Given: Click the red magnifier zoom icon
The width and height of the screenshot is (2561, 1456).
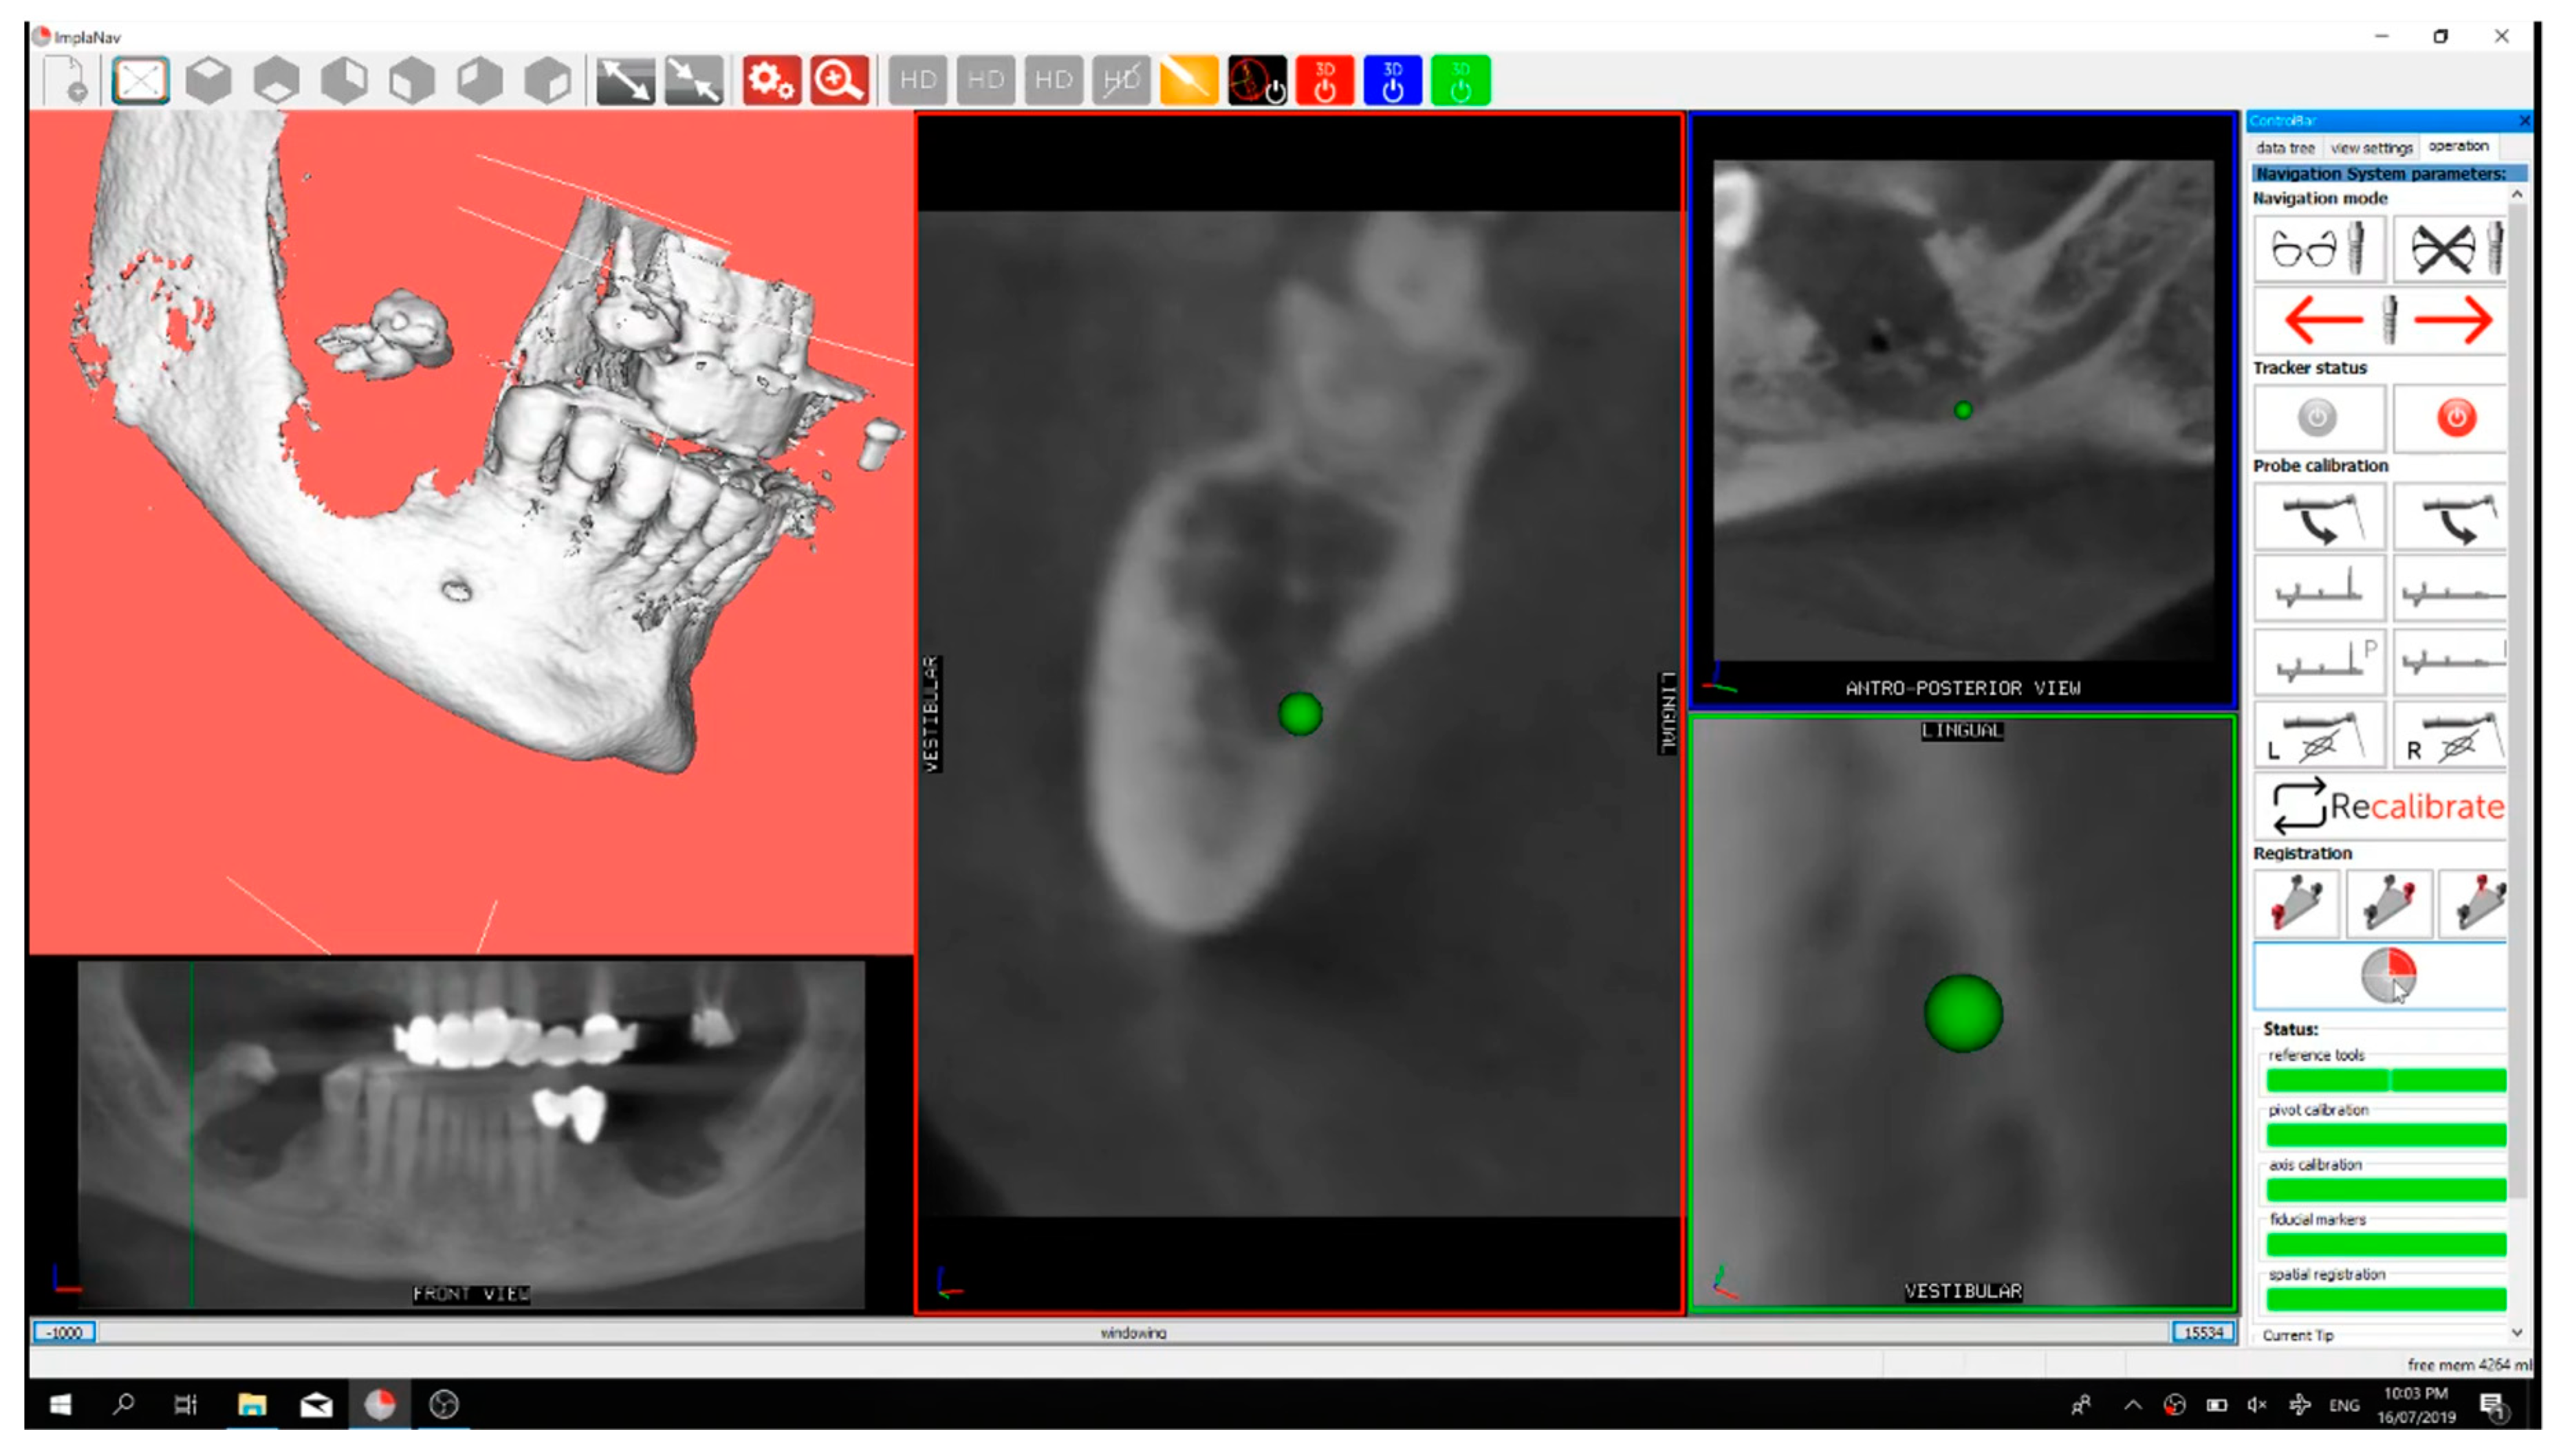Looking at the screenshot, I should click(838, 81).
